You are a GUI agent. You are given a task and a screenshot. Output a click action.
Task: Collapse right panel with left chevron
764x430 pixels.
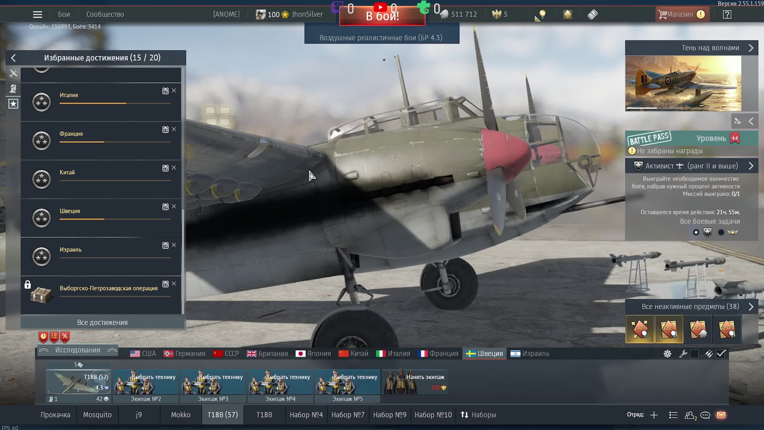point(751,121)
